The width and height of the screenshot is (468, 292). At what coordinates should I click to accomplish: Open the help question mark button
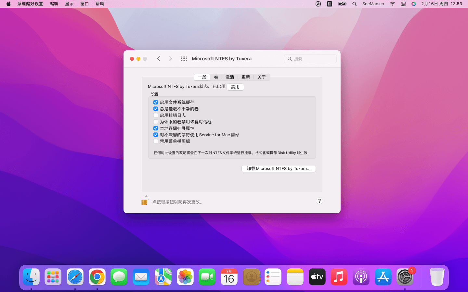point(319,201)
